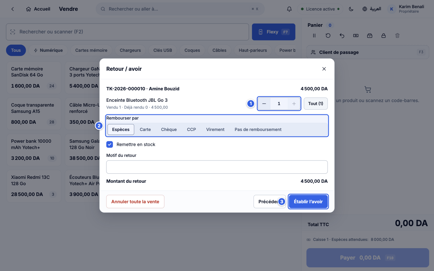Choose 'Carte' refund method

145,129
